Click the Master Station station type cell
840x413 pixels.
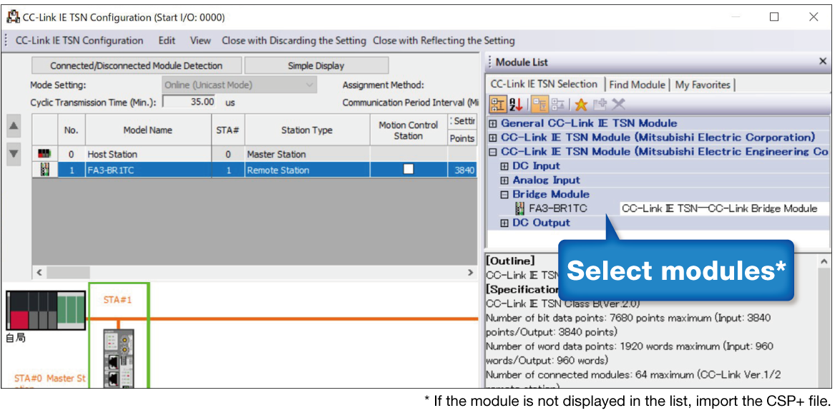307,155
